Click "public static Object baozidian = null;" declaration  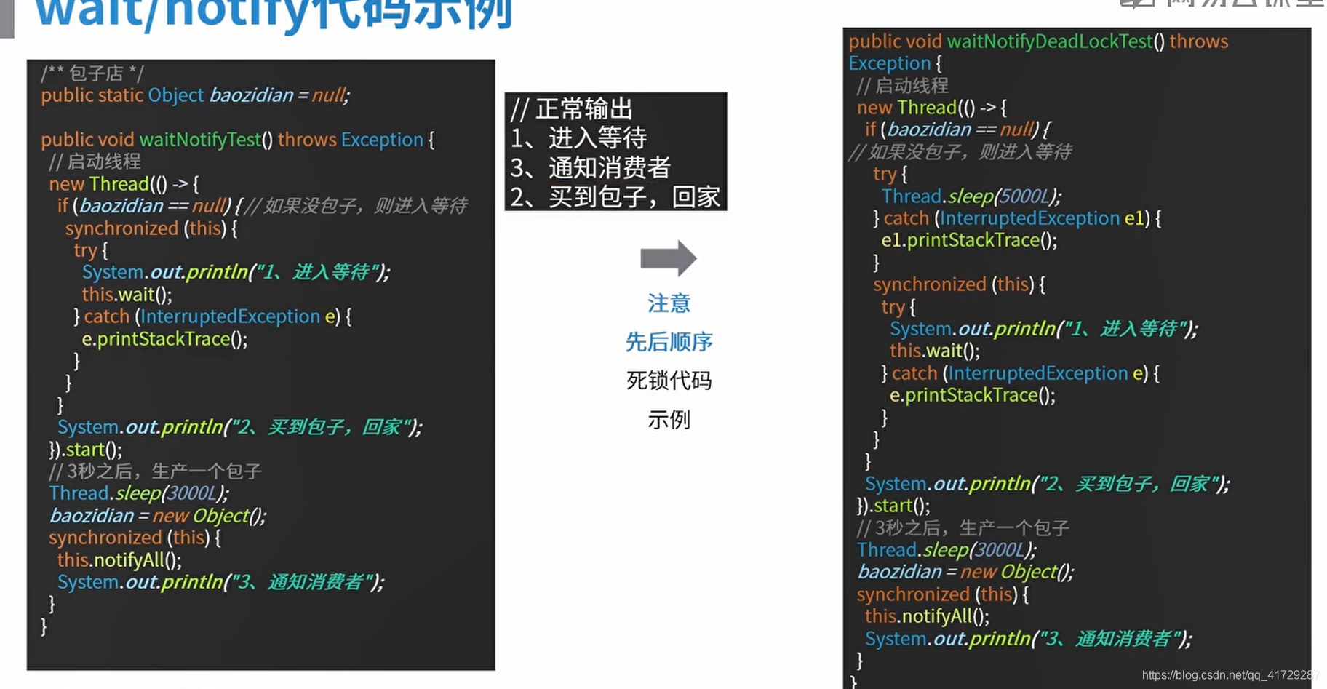tap(195, 95)
